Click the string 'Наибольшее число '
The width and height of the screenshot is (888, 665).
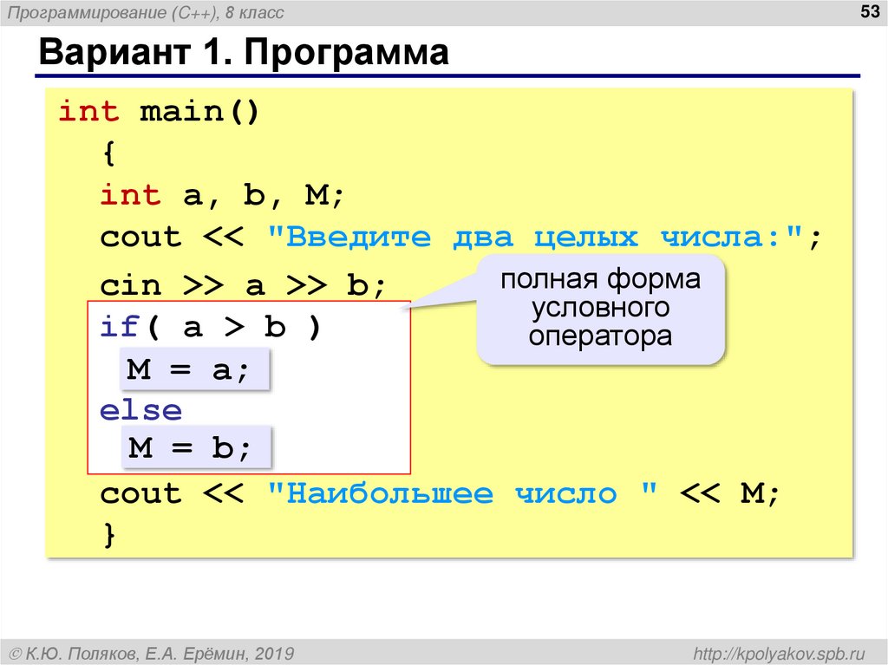click(463, 493)
